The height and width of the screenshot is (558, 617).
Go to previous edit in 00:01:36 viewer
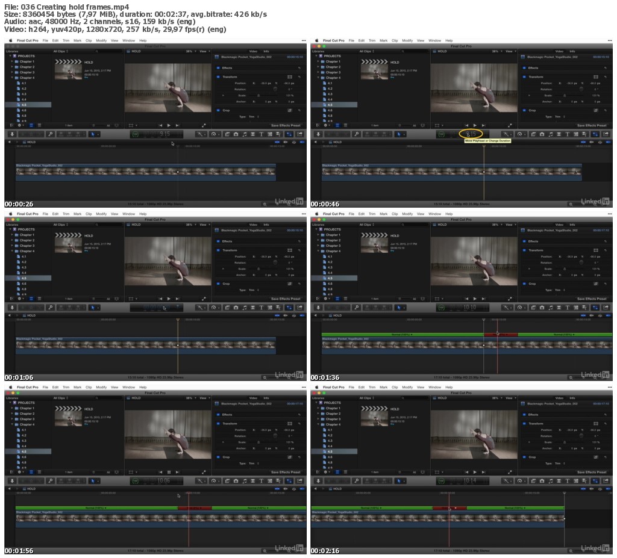point(466,299)
